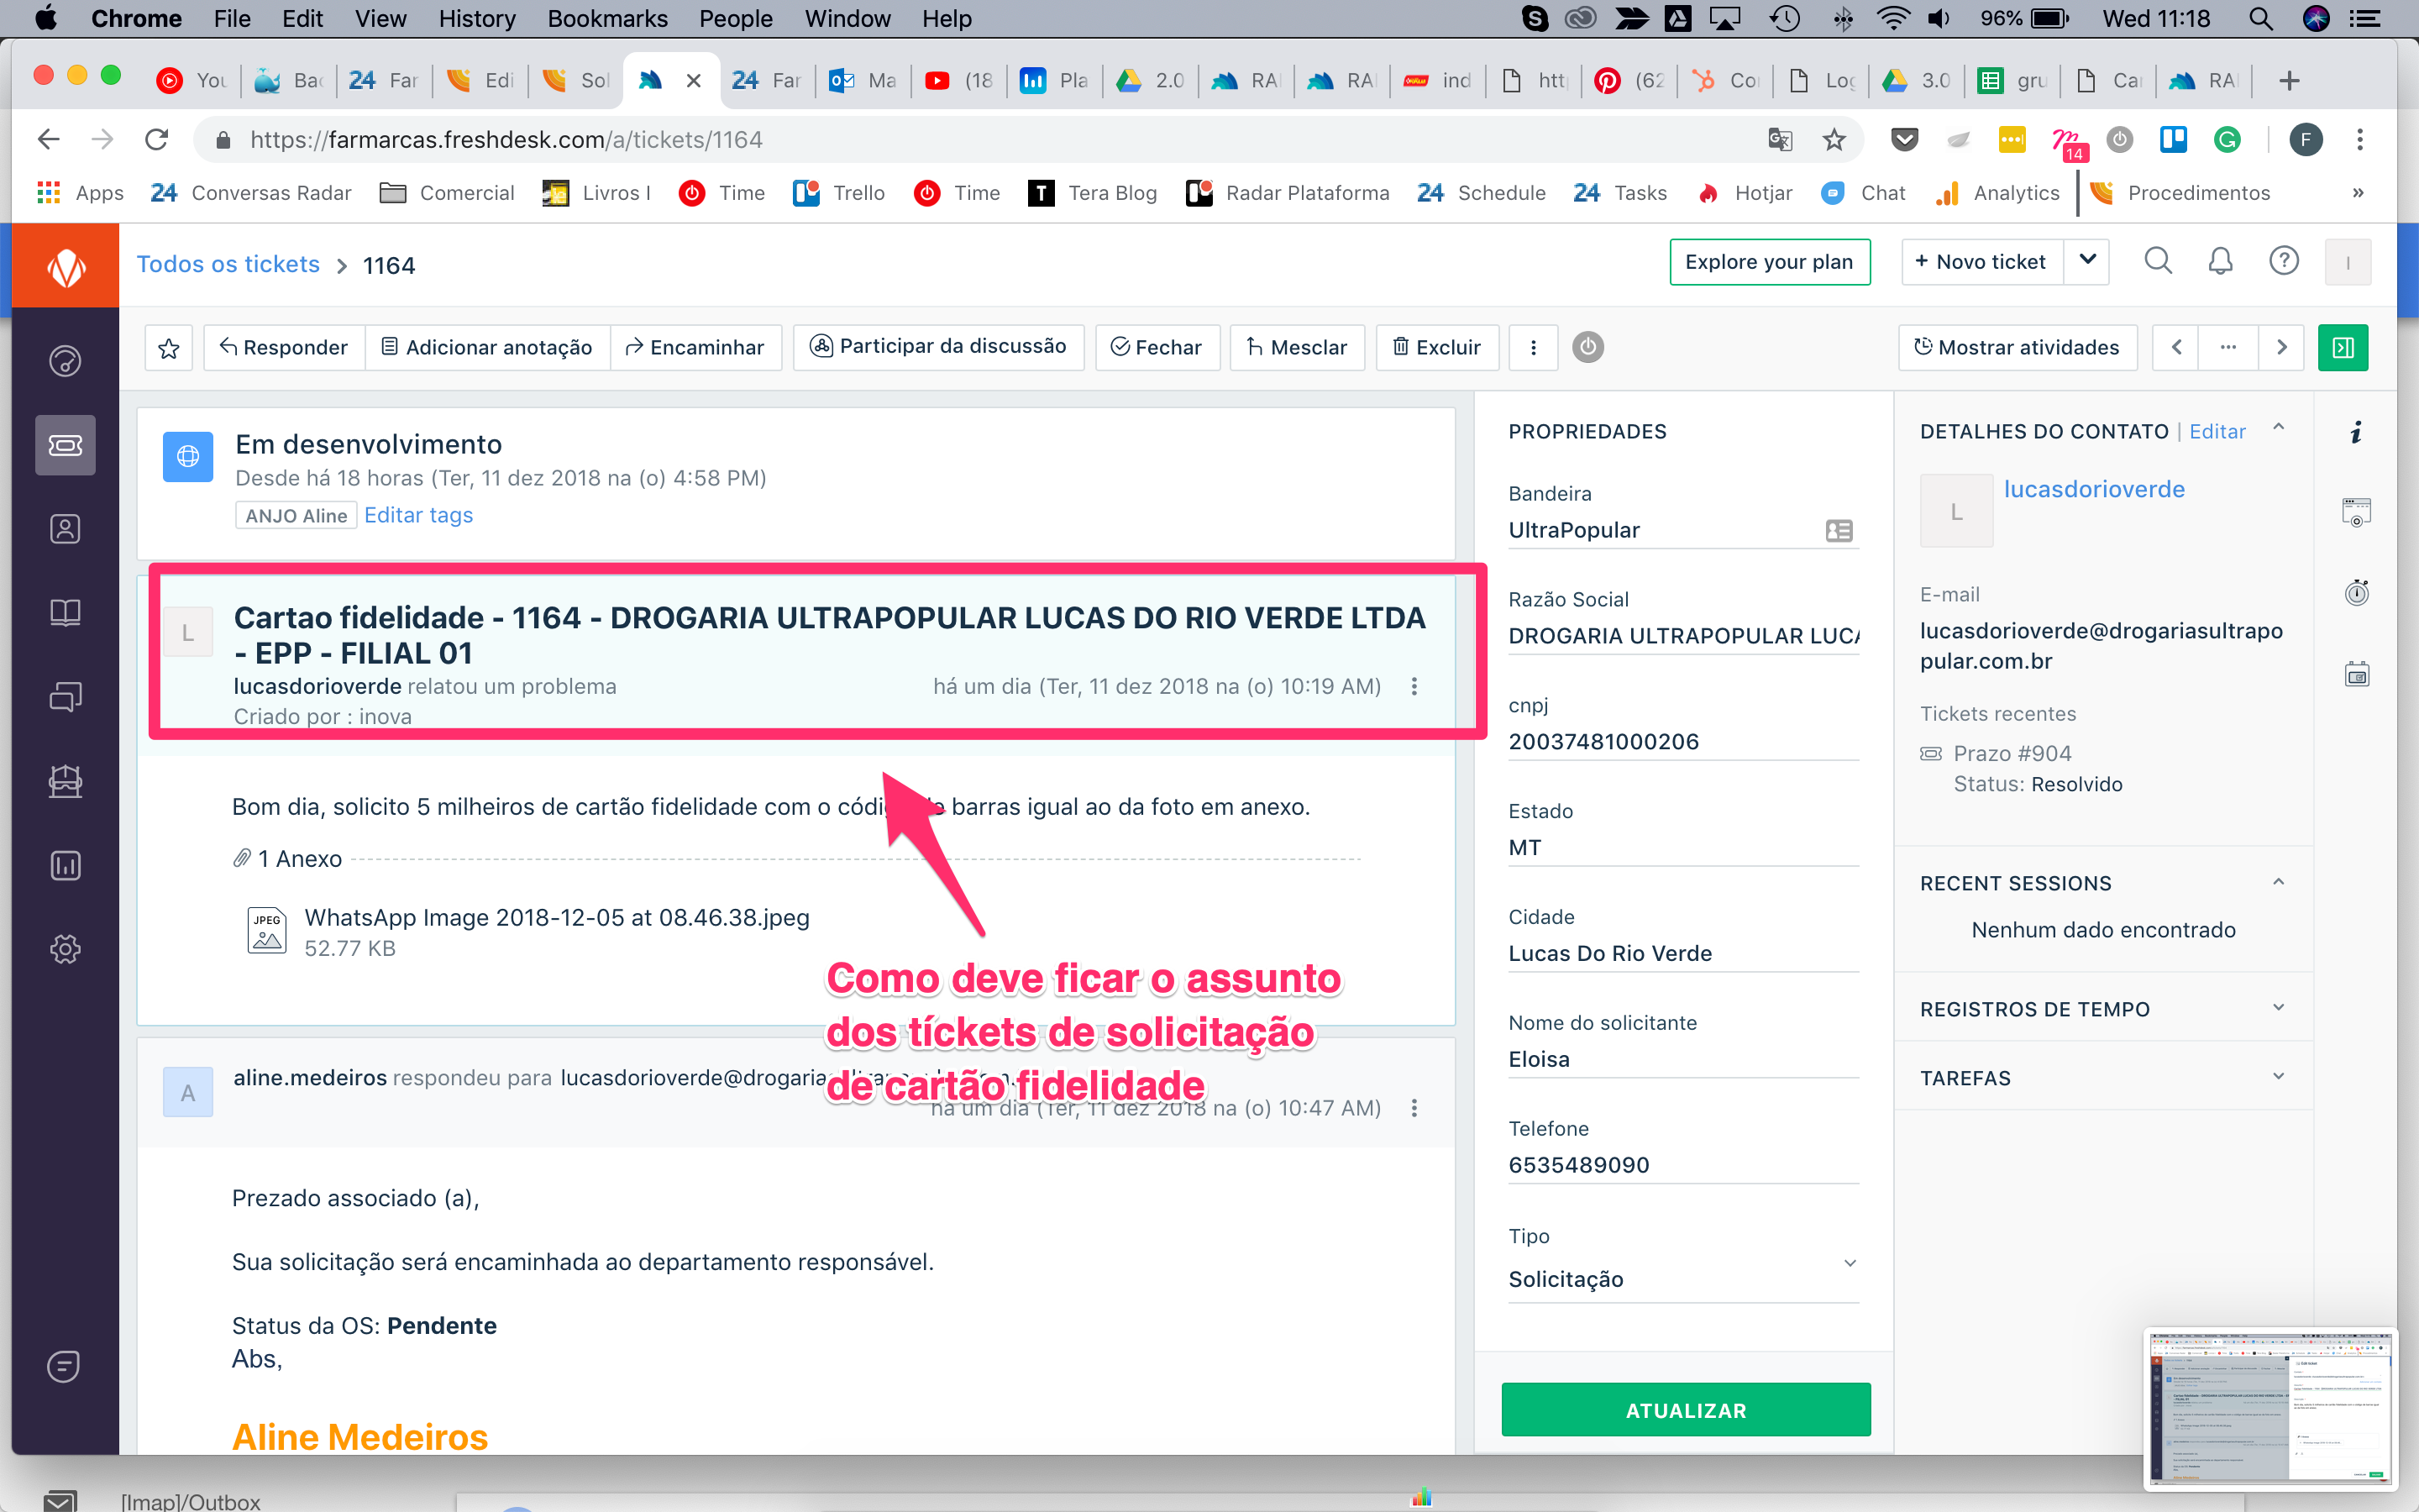This screenshot has width=2419, height=1512.
Task: Click the Editar tags link
Action: (x=417, y=515)
